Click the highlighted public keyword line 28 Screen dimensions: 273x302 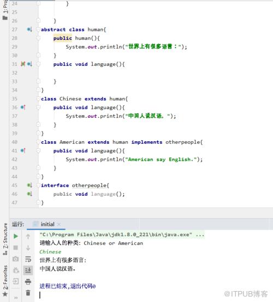tap(62, 38)
